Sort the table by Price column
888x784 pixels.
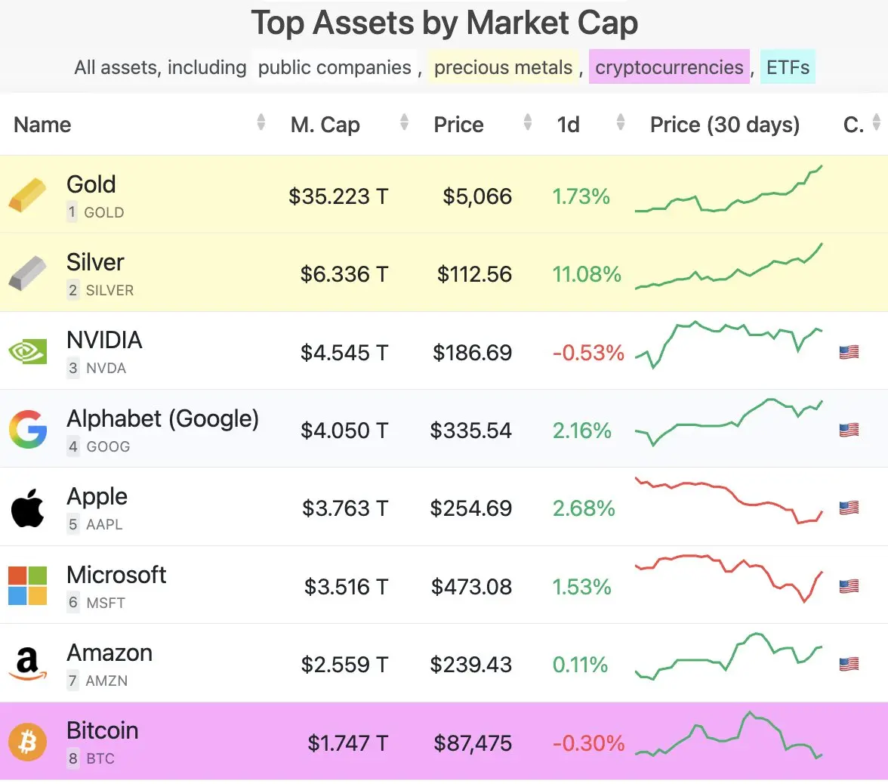[528, 122]
